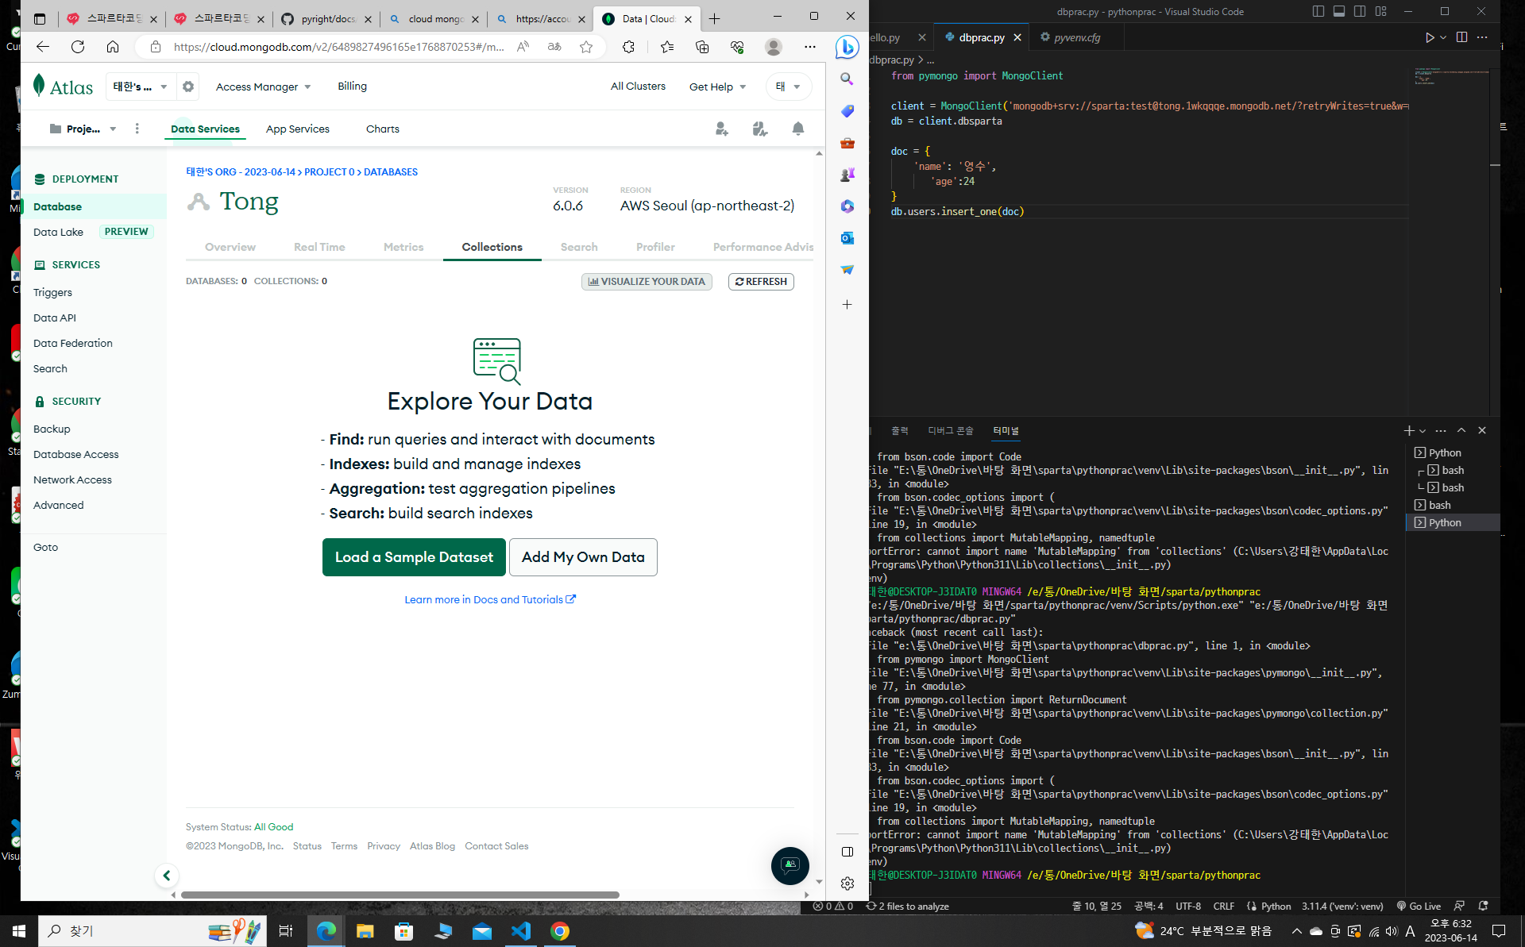Screen dimensions: 1525x947
Task: Switch to the App Services tab
Action: (x=298, y=129)
